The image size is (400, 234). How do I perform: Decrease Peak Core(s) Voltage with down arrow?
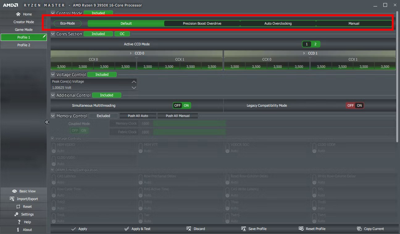click(134, 88)
